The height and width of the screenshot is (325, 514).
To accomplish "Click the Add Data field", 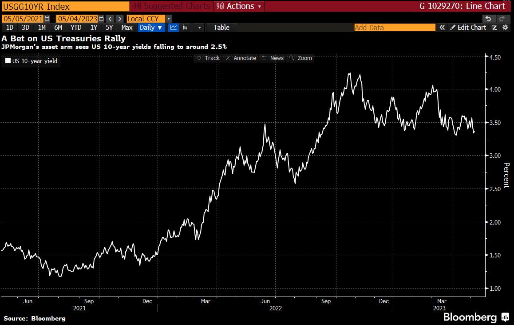I will point(395,28).
